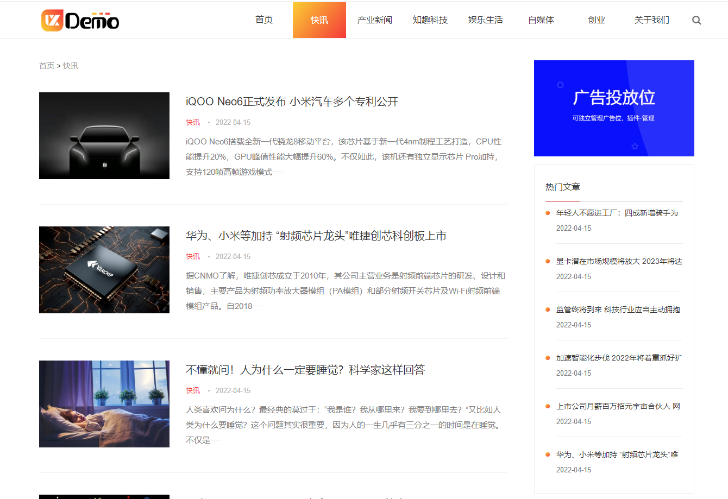728x499 pixels.
Task: Click 人类喜欢问为什么 summary paragraph
Action: tap(344, 425)
